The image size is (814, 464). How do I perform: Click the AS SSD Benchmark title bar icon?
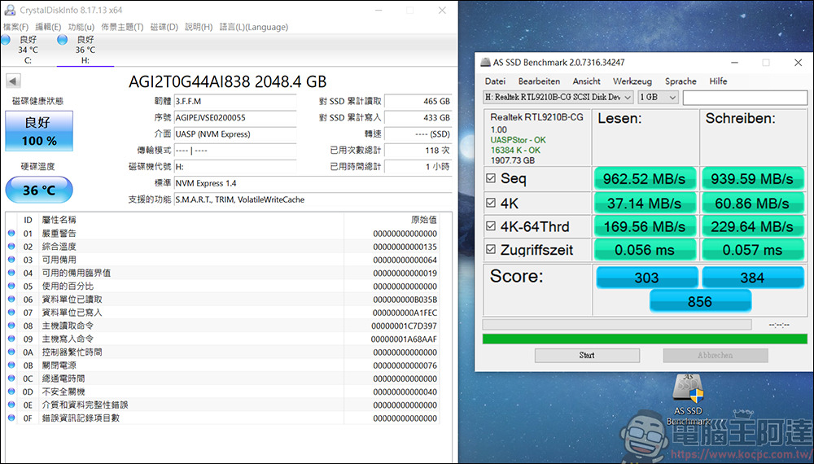[485, 63]
